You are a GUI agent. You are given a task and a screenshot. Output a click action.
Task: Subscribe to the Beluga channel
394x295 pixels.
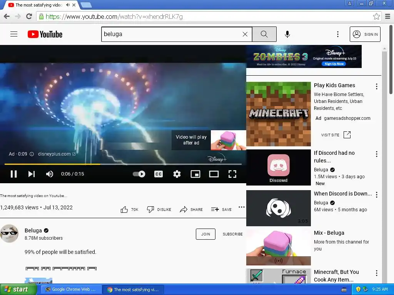(x=233, y=234)
